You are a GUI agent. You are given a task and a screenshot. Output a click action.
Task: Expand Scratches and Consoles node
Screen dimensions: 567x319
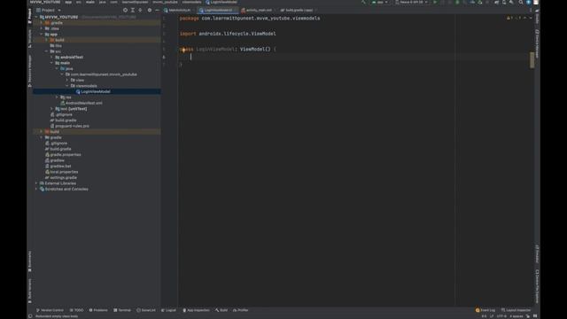36,189
